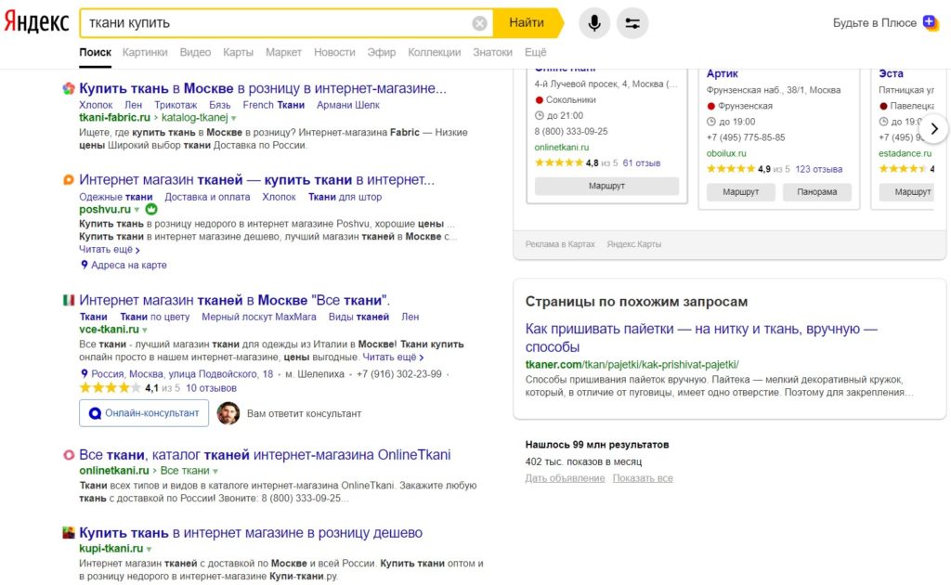This screenshot has width=951, height=585.
Task: Click '123 отзыва' on the Артик card
Action: click(819, 169)
